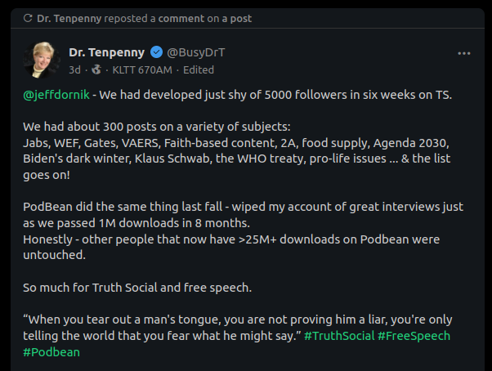Viewport: 492px width, 371px height.
Task: Click the word post in repost banner
Action: [240, 19]
